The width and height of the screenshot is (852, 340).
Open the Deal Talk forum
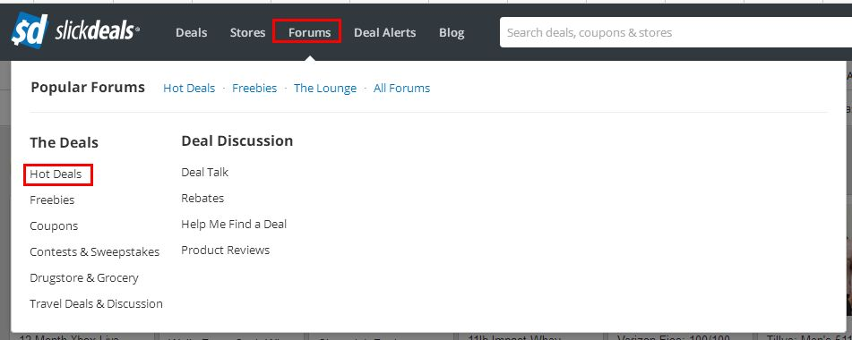[205, 173]
